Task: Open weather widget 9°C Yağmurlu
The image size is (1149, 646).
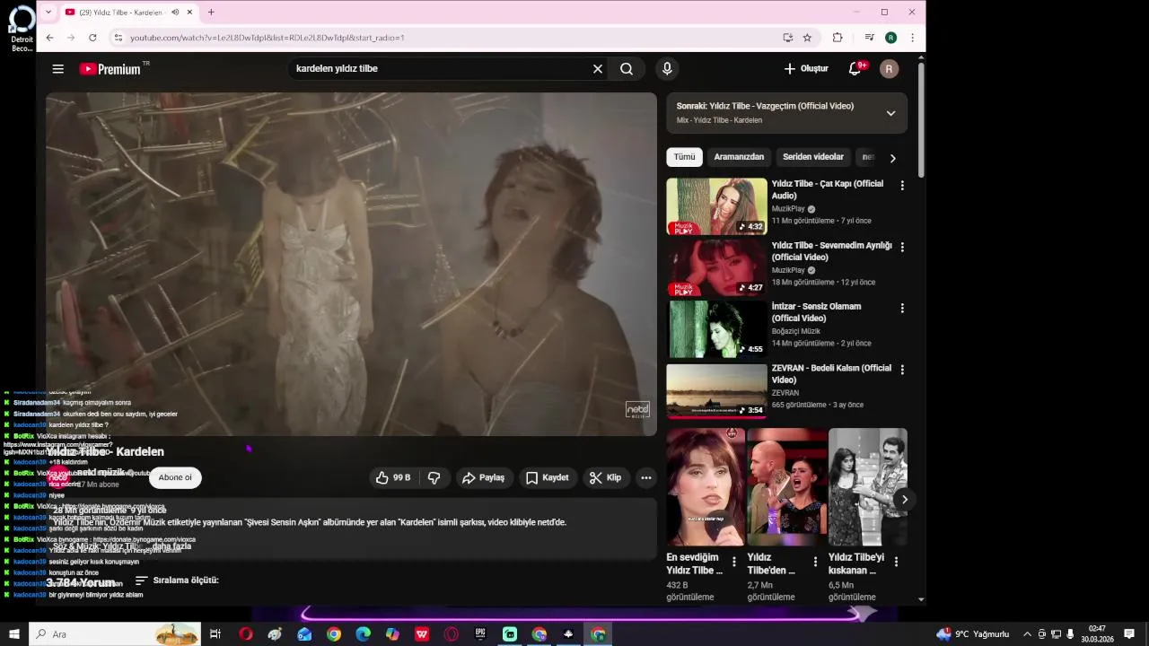Action: pos(973,634)
